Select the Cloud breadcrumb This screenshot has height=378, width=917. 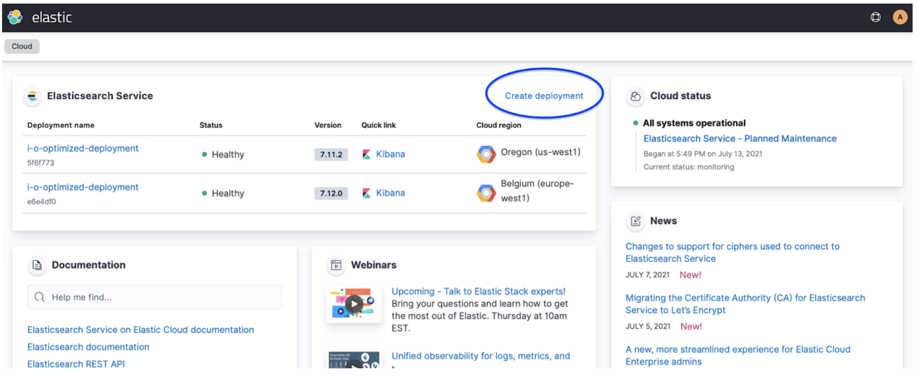point(22,46)
